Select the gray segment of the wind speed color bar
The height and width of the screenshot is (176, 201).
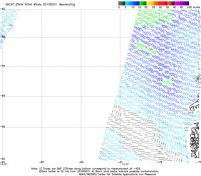[x=122, y=3]
